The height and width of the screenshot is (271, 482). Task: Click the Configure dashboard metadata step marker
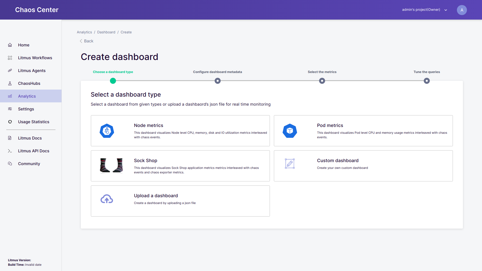[x=218, y=81]
